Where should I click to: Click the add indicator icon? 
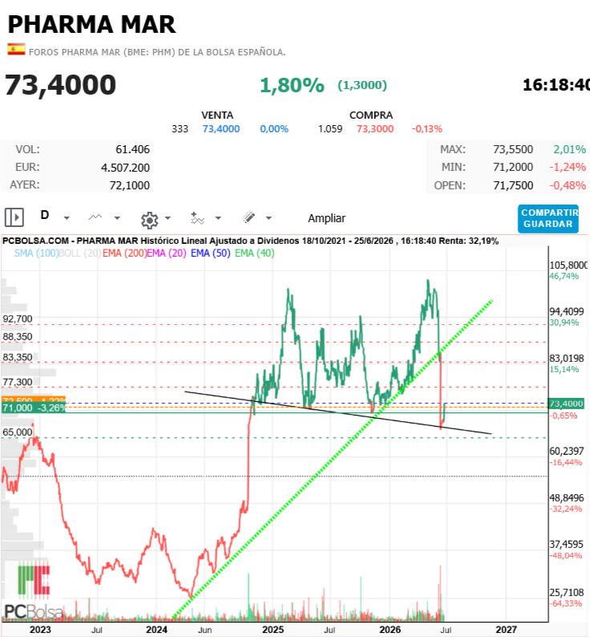tap(197, 218)
